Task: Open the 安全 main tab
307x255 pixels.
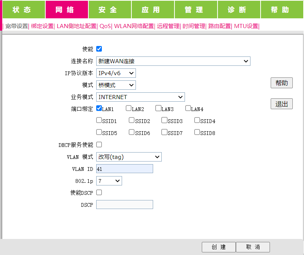Action: coord(110,10)
